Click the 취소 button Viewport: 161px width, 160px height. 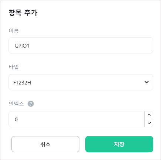45,144
